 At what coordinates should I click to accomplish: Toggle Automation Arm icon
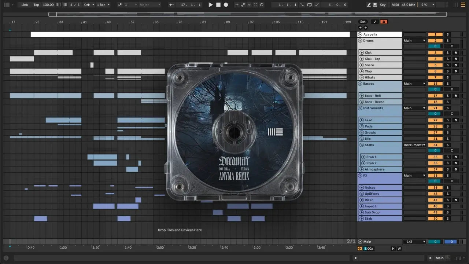[243, 5]
